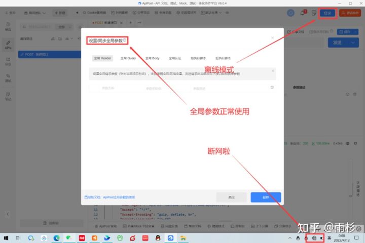Open 帮助文档 in bottom bar
The image size is (365, 243).
pyautogui.click(x=193, y=226)
